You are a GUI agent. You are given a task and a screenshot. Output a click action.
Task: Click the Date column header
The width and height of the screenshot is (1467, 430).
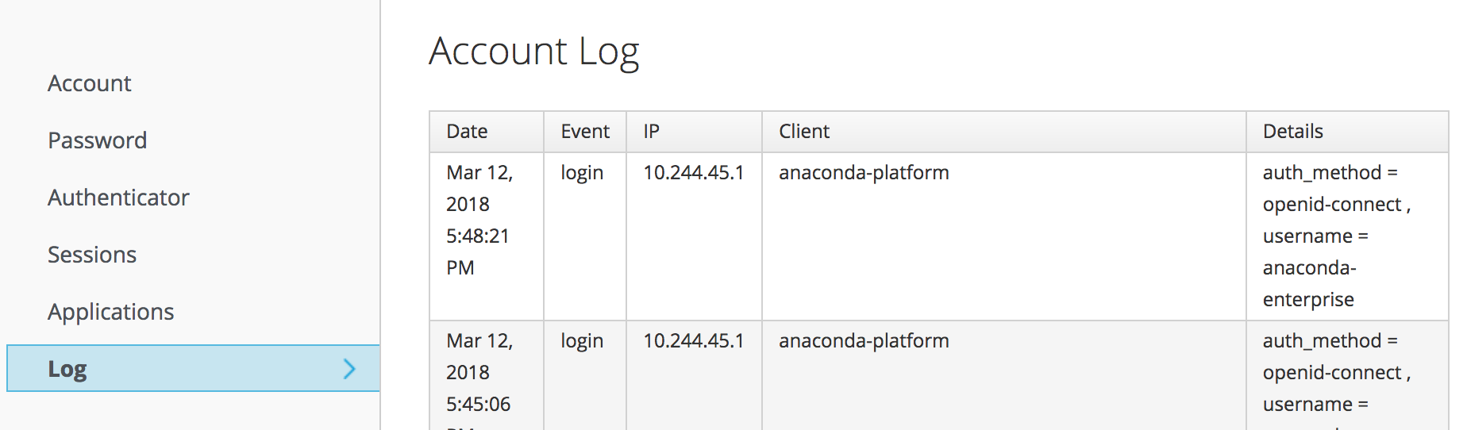(467, 132)
